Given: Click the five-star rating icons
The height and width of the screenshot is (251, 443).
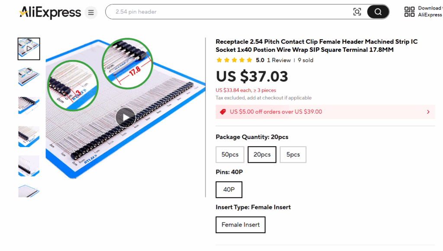Looking at the screenshot, I should (x=234, y=60).
